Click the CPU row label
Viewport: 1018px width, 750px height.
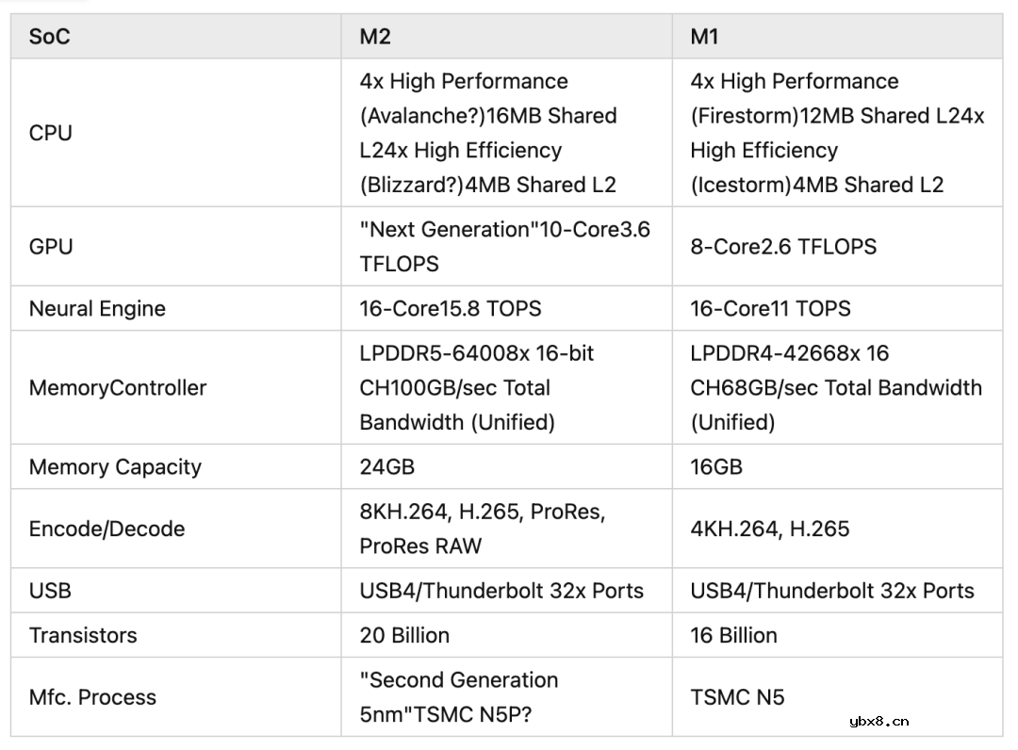(x=51, y=133)
